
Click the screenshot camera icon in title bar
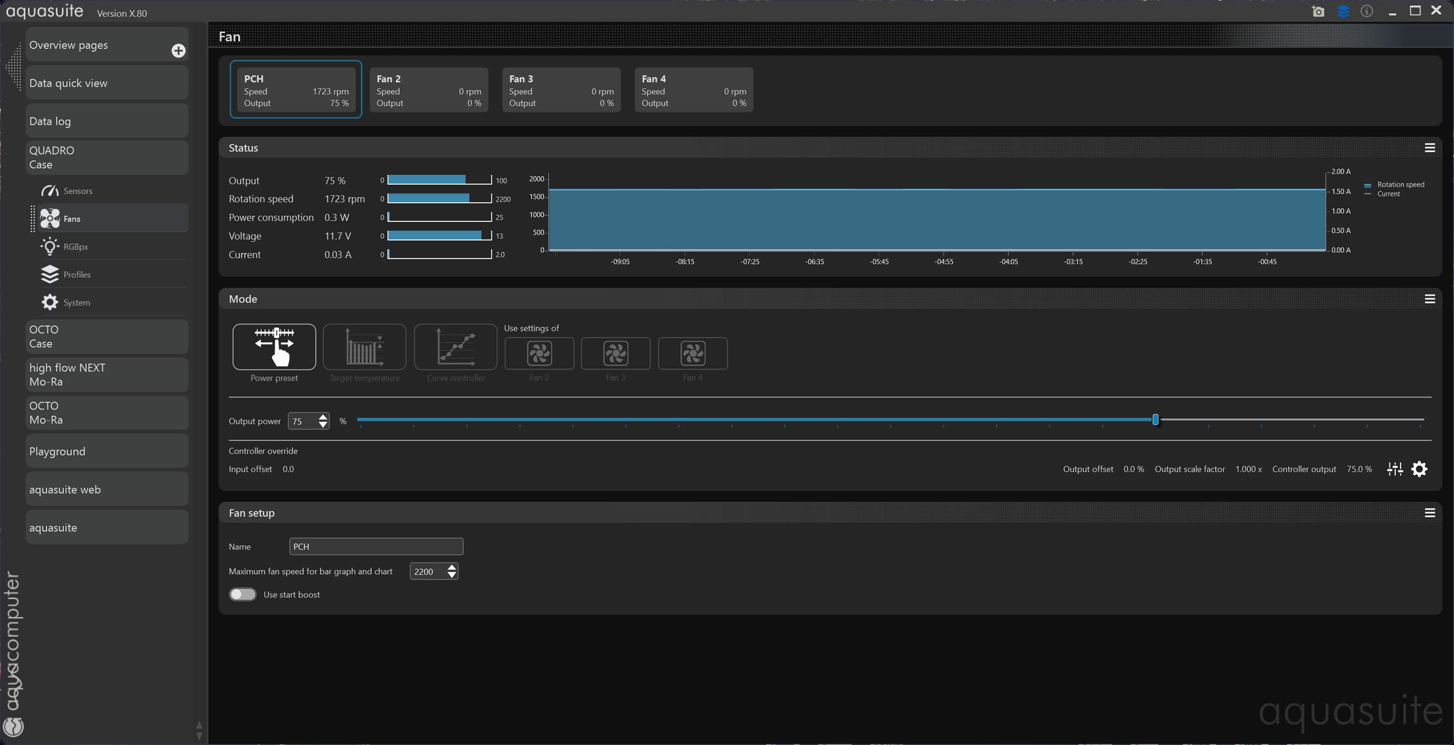click(1318, 12)
